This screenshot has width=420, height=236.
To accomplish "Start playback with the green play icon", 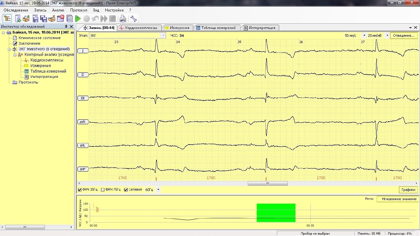I will 78,19.
